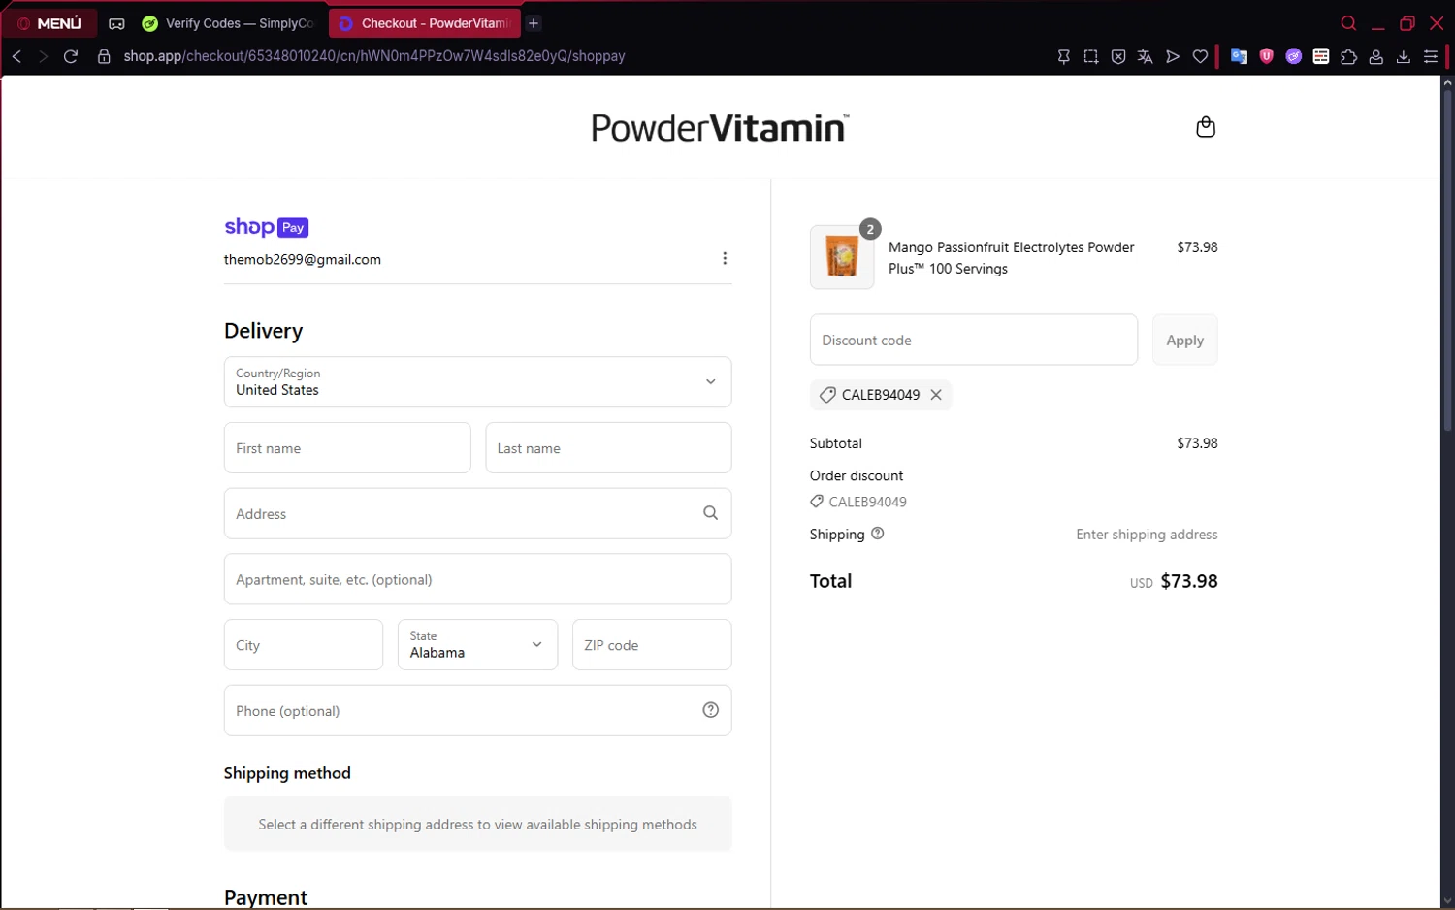Click the phone help question mark icon
This screenshot has width=1455, height=910.
pos(710,710)
